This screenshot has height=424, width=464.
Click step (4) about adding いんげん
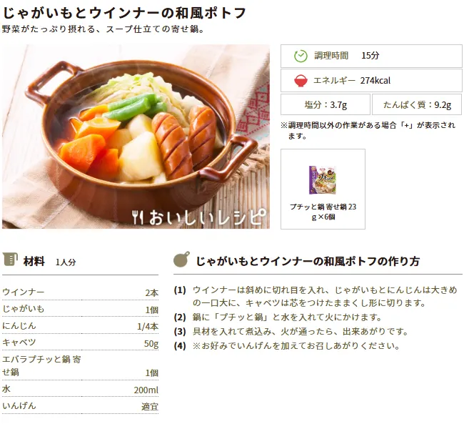click(287, 346)
